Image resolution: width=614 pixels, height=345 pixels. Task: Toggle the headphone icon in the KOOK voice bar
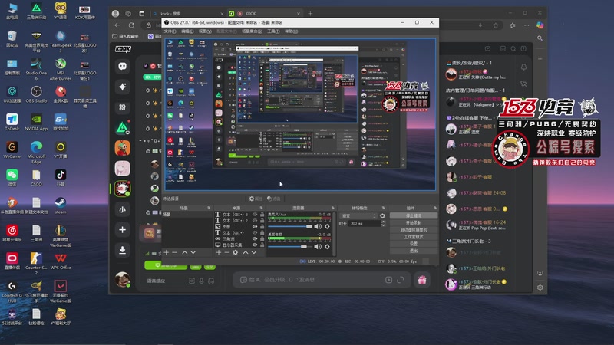click(x=211, y=281)
